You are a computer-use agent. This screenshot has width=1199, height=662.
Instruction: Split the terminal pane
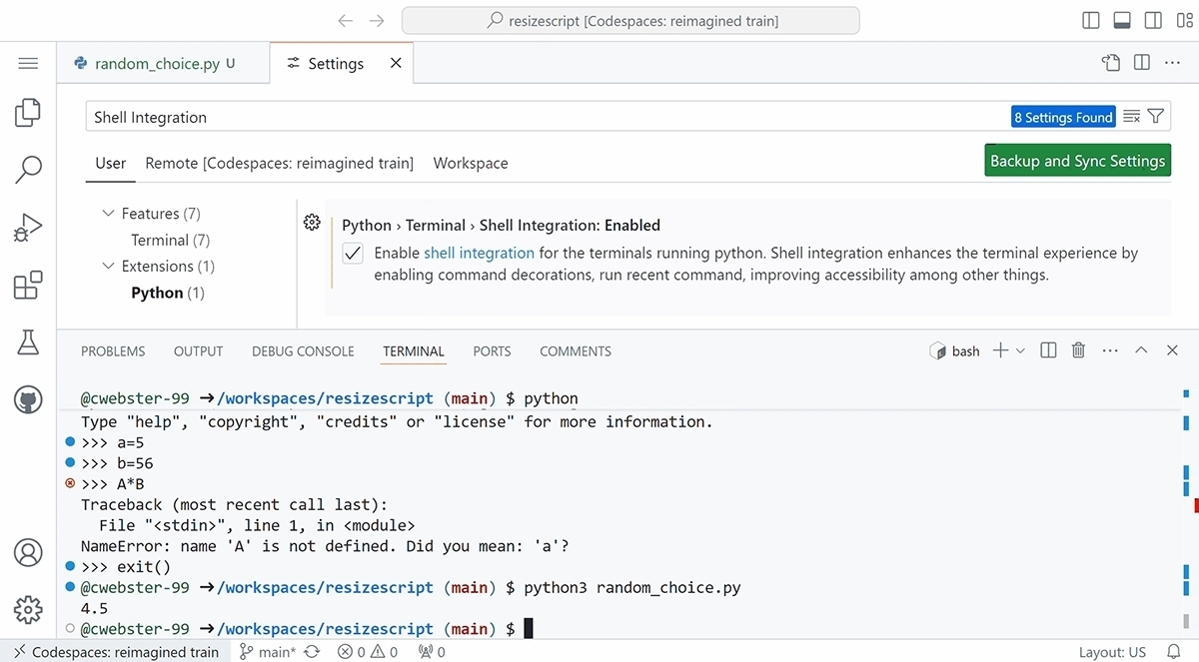1048,350
